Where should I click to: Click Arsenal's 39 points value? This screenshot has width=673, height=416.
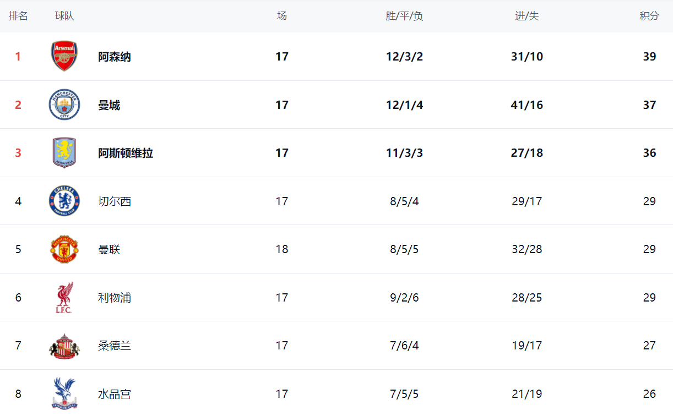(x=649, y=57)
